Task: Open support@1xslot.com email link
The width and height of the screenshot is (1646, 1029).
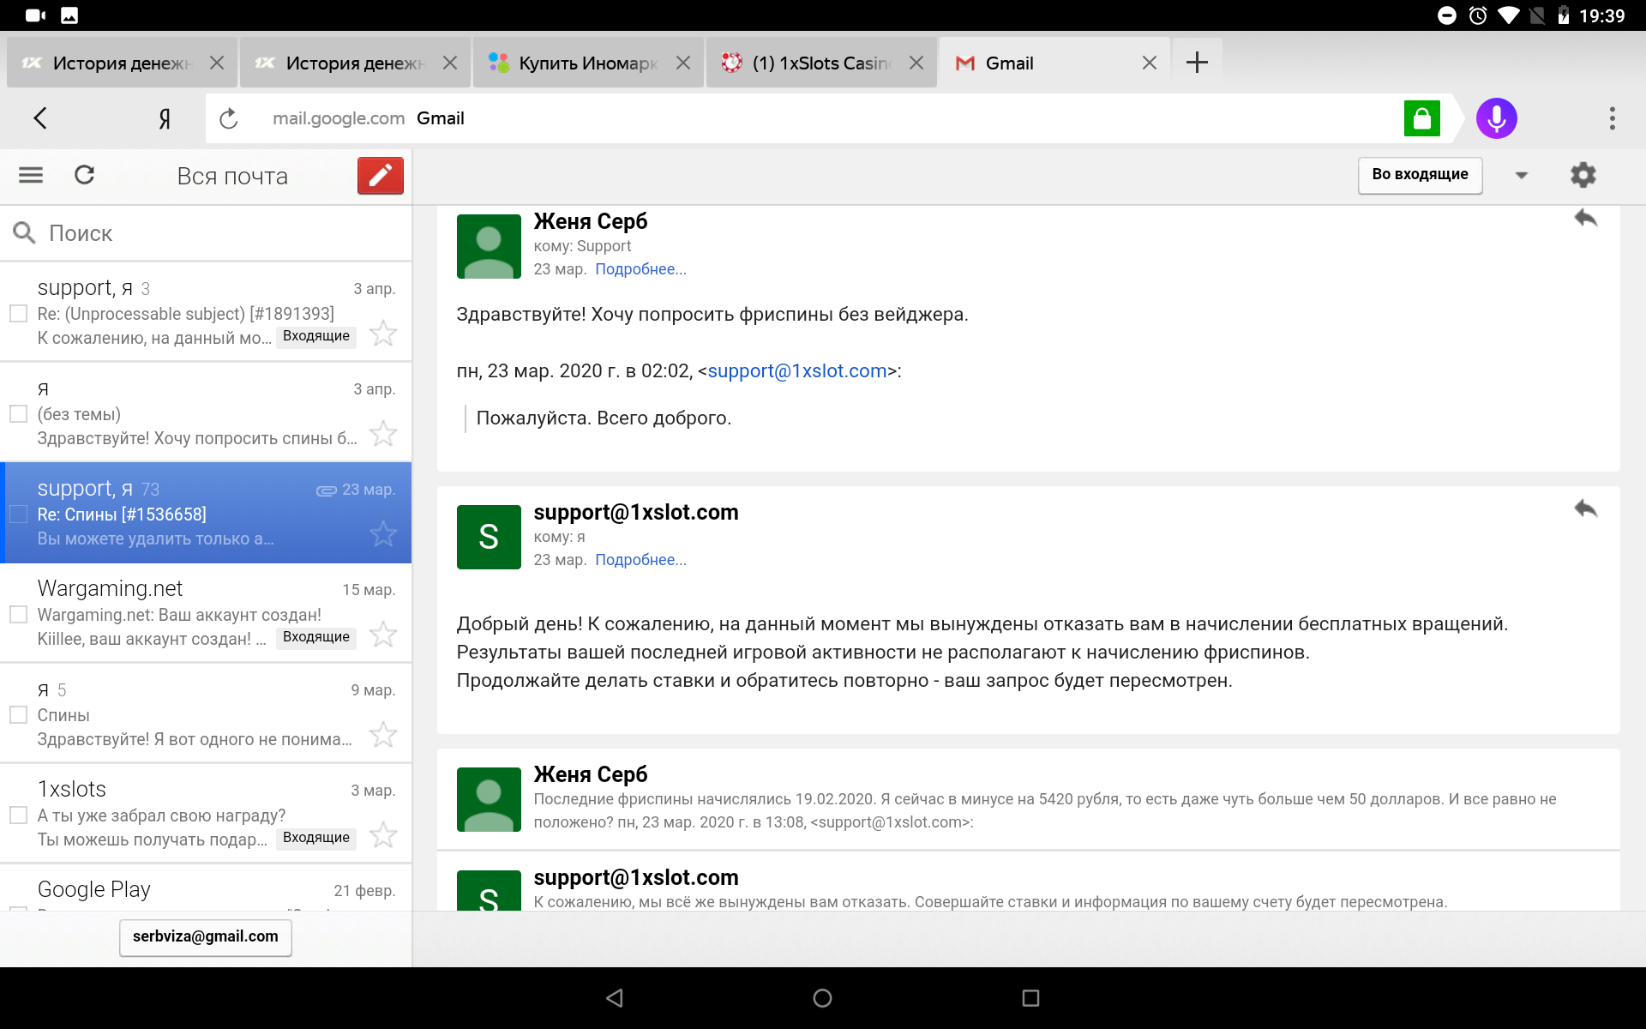Action: (796, 371)
